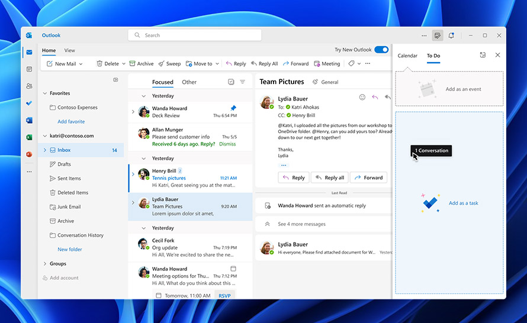Click Meeting in the toolbar
The image size is (527, 323).
coord(327,63)
